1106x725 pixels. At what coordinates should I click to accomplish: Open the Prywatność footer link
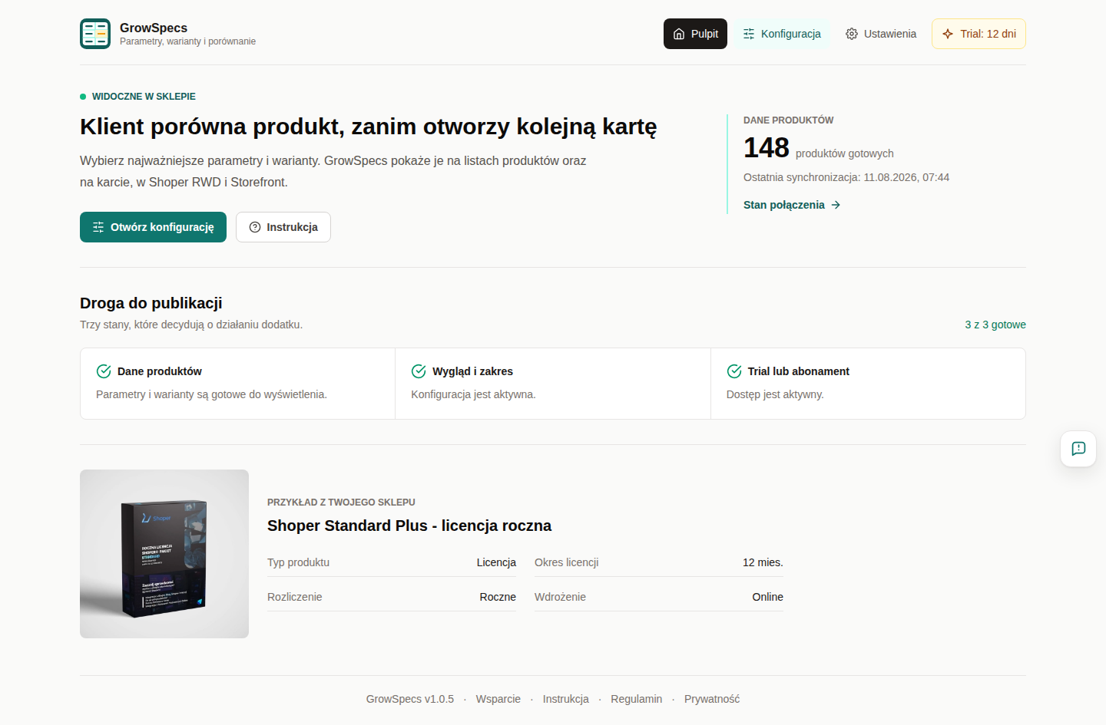712,699
